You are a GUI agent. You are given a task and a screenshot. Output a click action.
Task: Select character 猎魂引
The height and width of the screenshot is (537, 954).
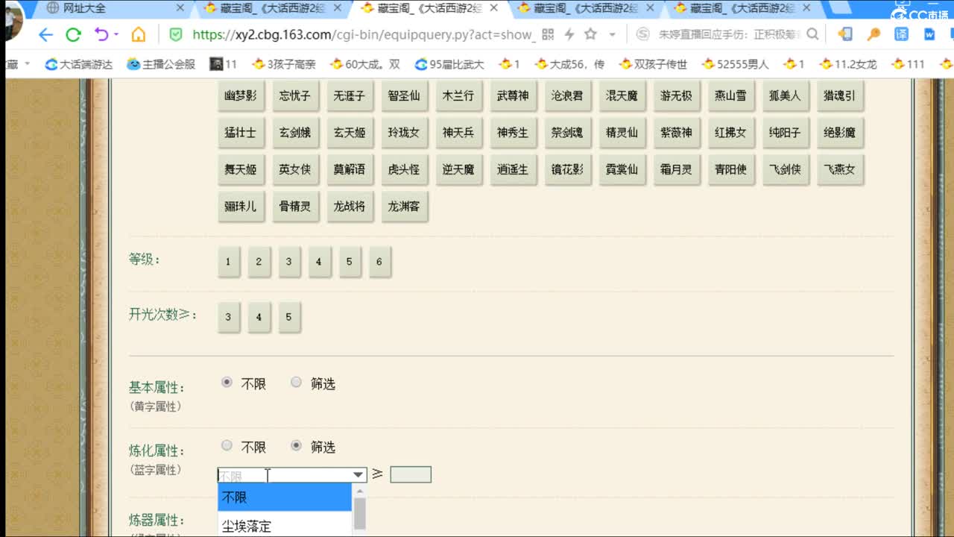pos(840,96)
